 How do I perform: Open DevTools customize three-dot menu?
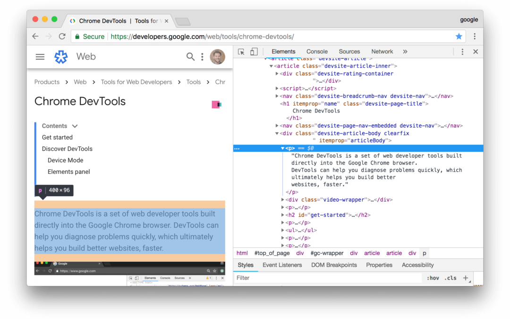462,52
